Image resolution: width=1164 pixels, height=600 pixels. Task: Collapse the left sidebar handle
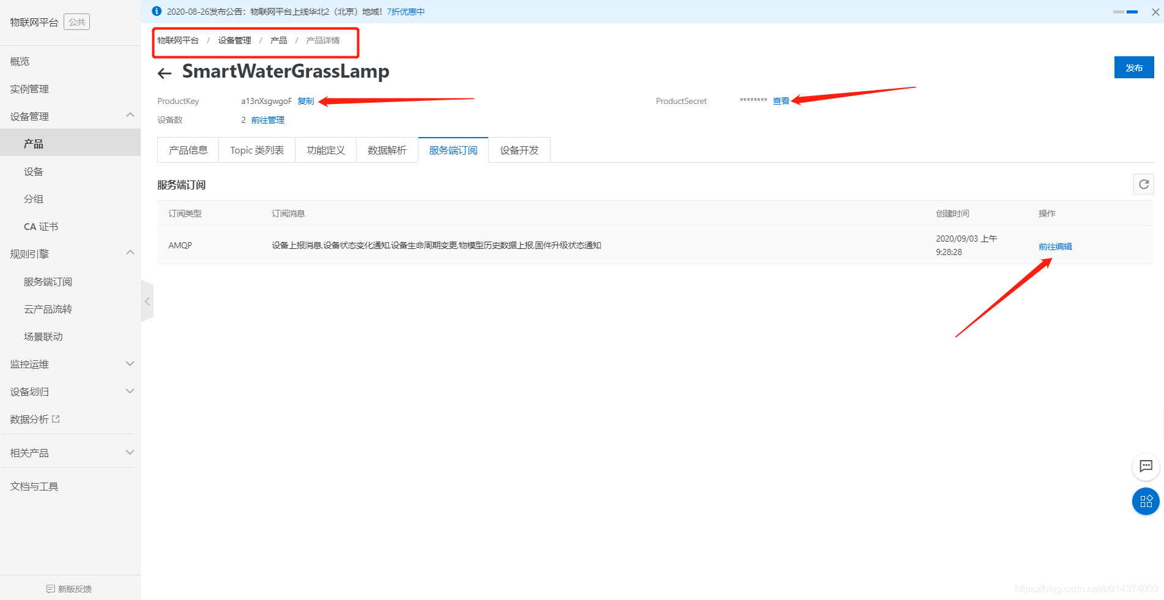[147, 302]
